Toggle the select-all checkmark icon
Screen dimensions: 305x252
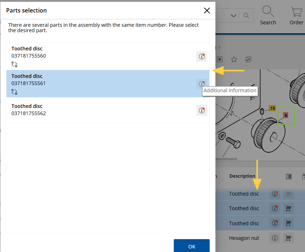248,59
